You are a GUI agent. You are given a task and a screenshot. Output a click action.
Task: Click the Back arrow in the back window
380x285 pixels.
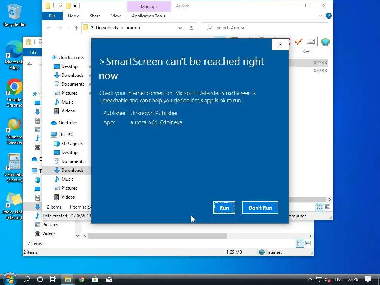coord(30,64)
